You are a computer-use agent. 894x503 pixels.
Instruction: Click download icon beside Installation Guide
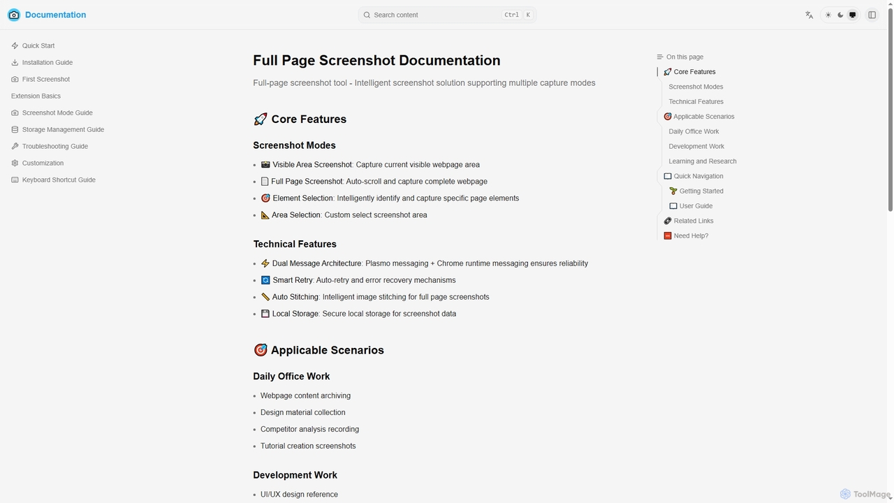[15, 62]
